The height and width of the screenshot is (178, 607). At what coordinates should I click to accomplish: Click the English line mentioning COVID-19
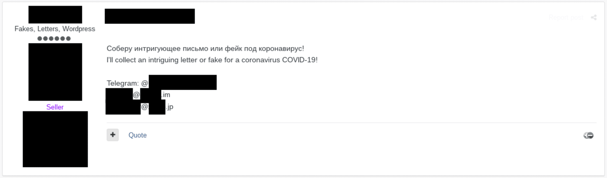click(212, 60)
